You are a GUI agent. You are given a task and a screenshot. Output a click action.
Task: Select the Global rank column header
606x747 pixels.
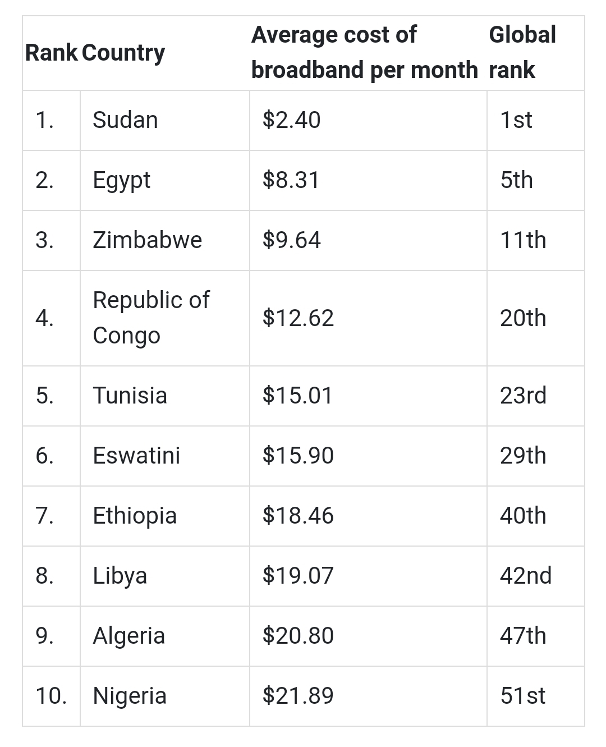point(522,52)
